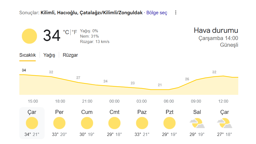Select Tuesday (Sal) partly cloudy icon

click(197, 123)
